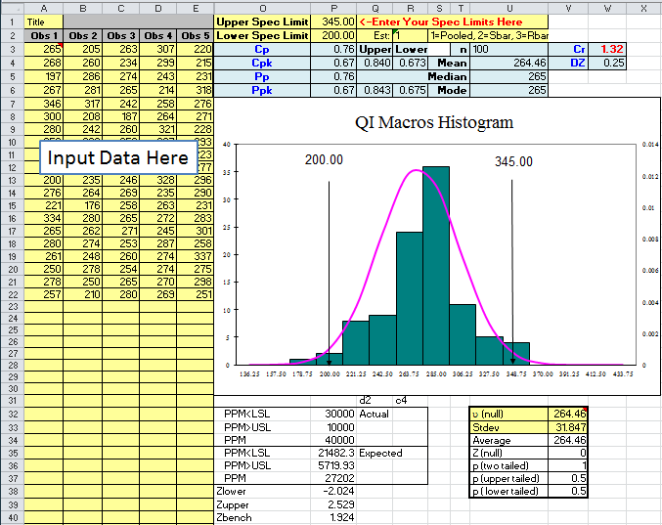
Task: Select data cell containing 346
Action: pyautogui.click(x=43, y=104)
